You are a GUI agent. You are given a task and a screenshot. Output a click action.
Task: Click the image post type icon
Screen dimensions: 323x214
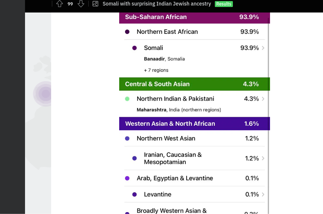pos(95,4)
